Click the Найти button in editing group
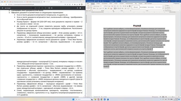Viewport: 181px width, 101px height. point(167,6)
